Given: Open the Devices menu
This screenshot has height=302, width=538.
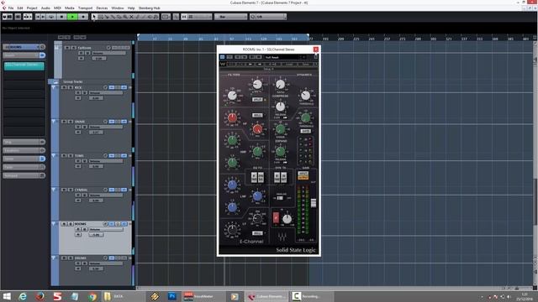Looking at the screenshot, I should [x=102, y=8].
